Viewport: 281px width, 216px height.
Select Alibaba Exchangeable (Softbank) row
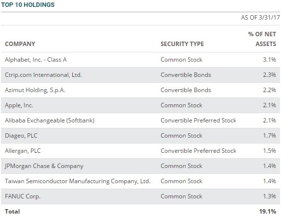(x=140, y=120)
